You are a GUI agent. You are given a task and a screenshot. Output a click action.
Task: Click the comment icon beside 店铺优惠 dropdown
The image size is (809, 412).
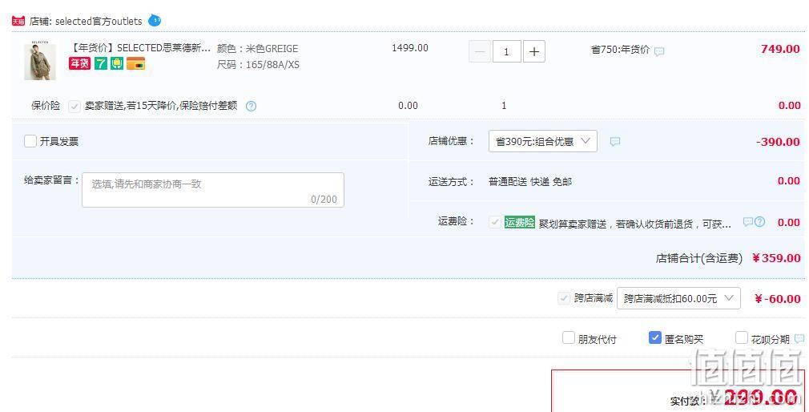pyautogui.click(x=615, y=141)
